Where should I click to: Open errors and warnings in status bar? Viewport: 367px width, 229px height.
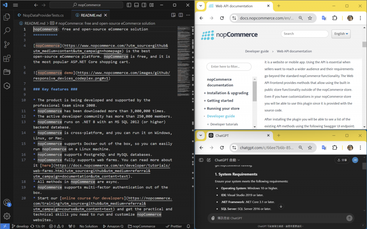click(x=56, y=226)
